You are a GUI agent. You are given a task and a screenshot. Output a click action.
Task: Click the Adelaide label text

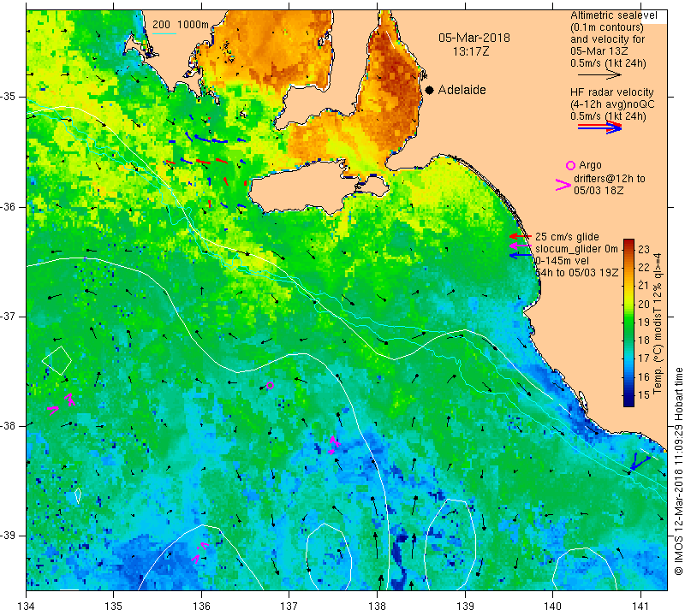(x=462, y=90)
